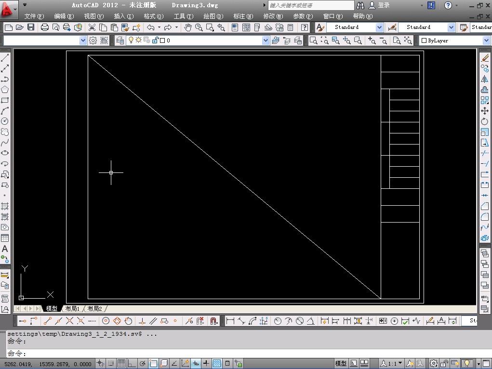Open the ByLayer color control

pyautogui.click(x=454, y=41)
